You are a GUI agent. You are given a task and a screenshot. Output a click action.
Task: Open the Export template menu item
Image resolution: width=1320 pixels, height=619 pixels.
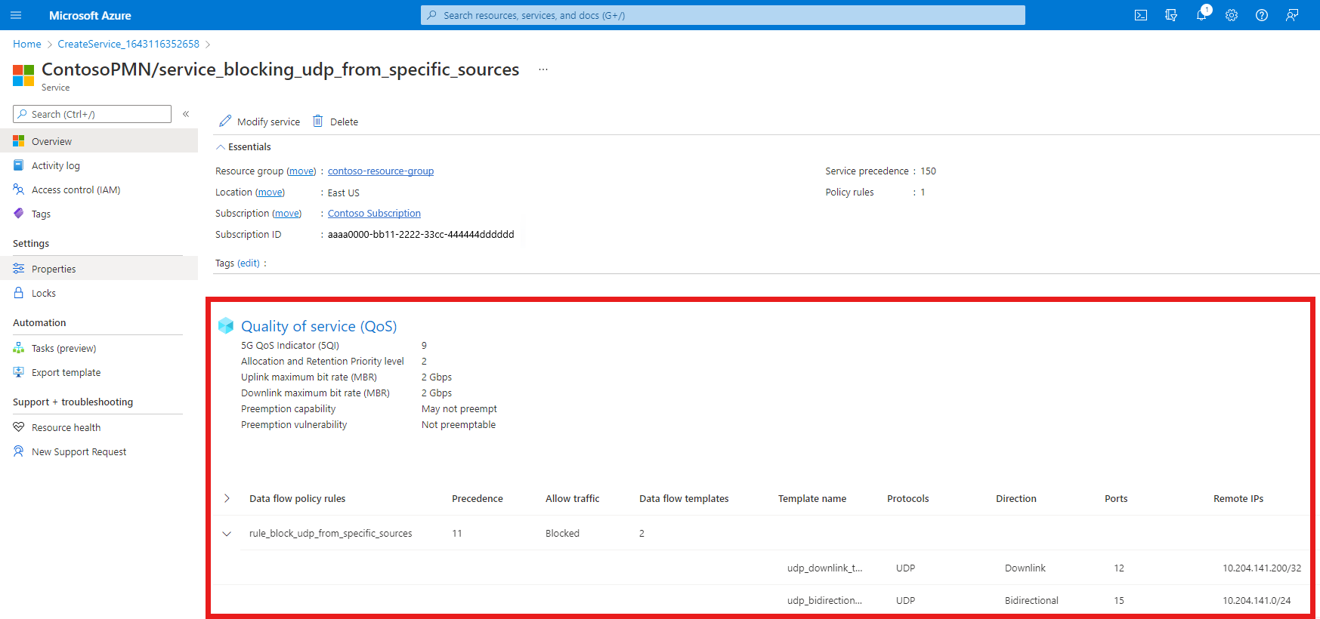point(99,372)
